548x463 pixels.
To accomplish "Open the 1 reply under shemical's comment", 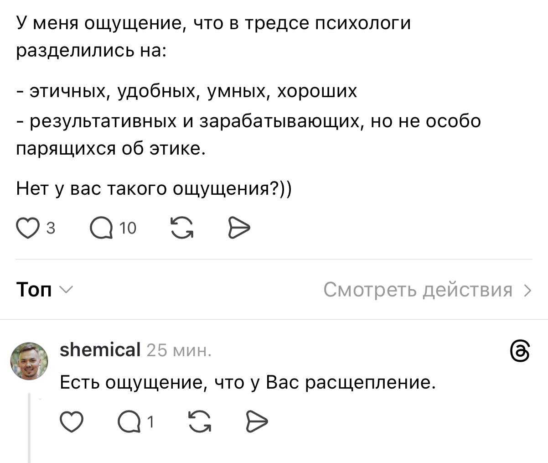I will coord(151,422).
